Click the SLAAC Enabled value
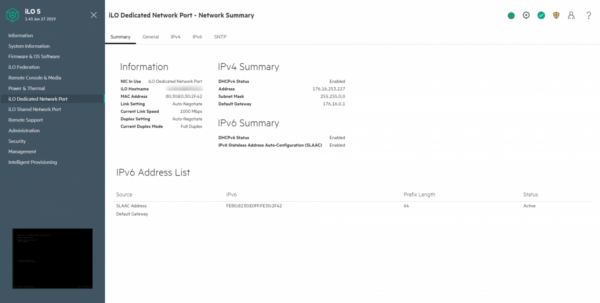Screen dimensions: 600x303 pyautogui.click(x=337, y=145)
